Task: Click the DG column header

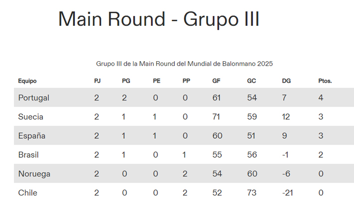Action: pos(286,81)
